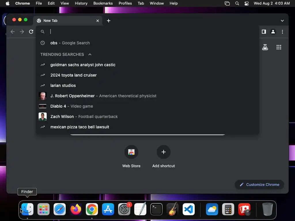This screenshot has width=295, height=221.
Task: Open the File menu
Action: [x=39, y=3]
